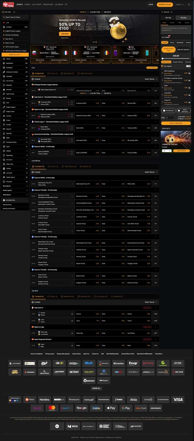Image resolution: width=194 pixels, height=441 pixels.
Task: Select Darts icon in sidebar
Action: tap(4, 147)
